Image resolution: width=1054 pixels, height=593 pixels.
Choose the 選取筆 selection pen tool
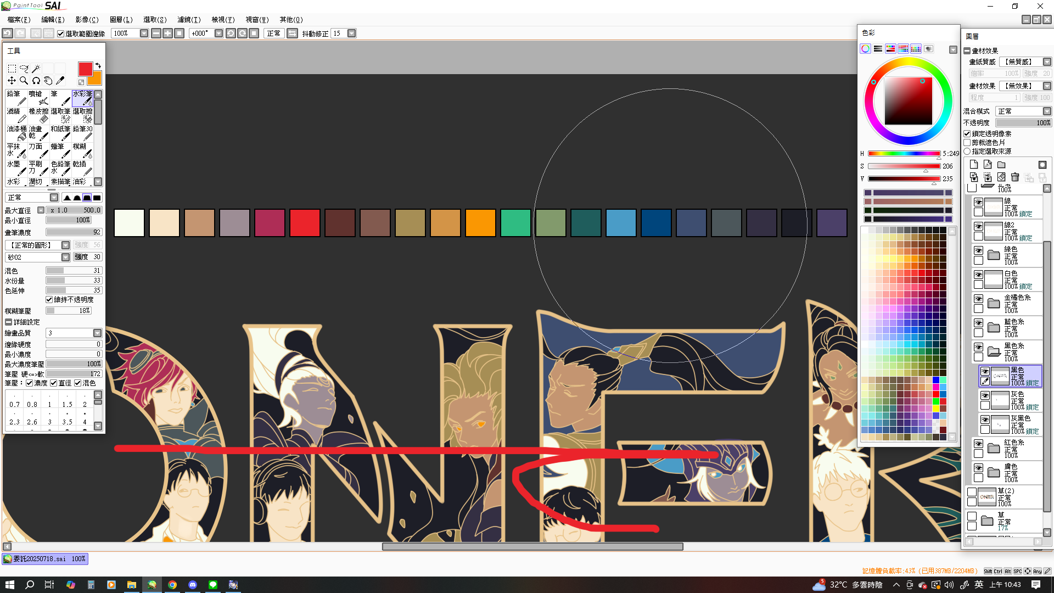[60, 115]
